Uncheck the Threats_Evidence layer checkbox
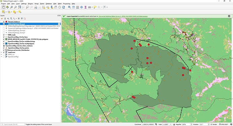 pyautogui.click(x=4, y=22)
